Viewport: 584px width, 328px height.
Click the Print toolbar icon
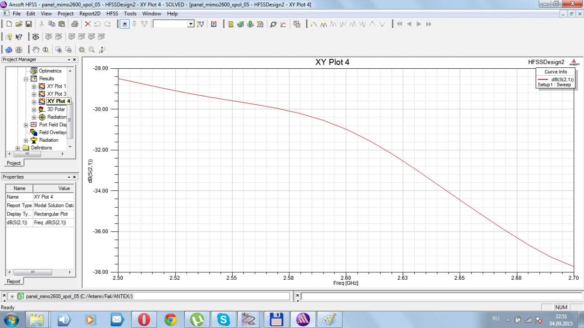coord(74,24)
